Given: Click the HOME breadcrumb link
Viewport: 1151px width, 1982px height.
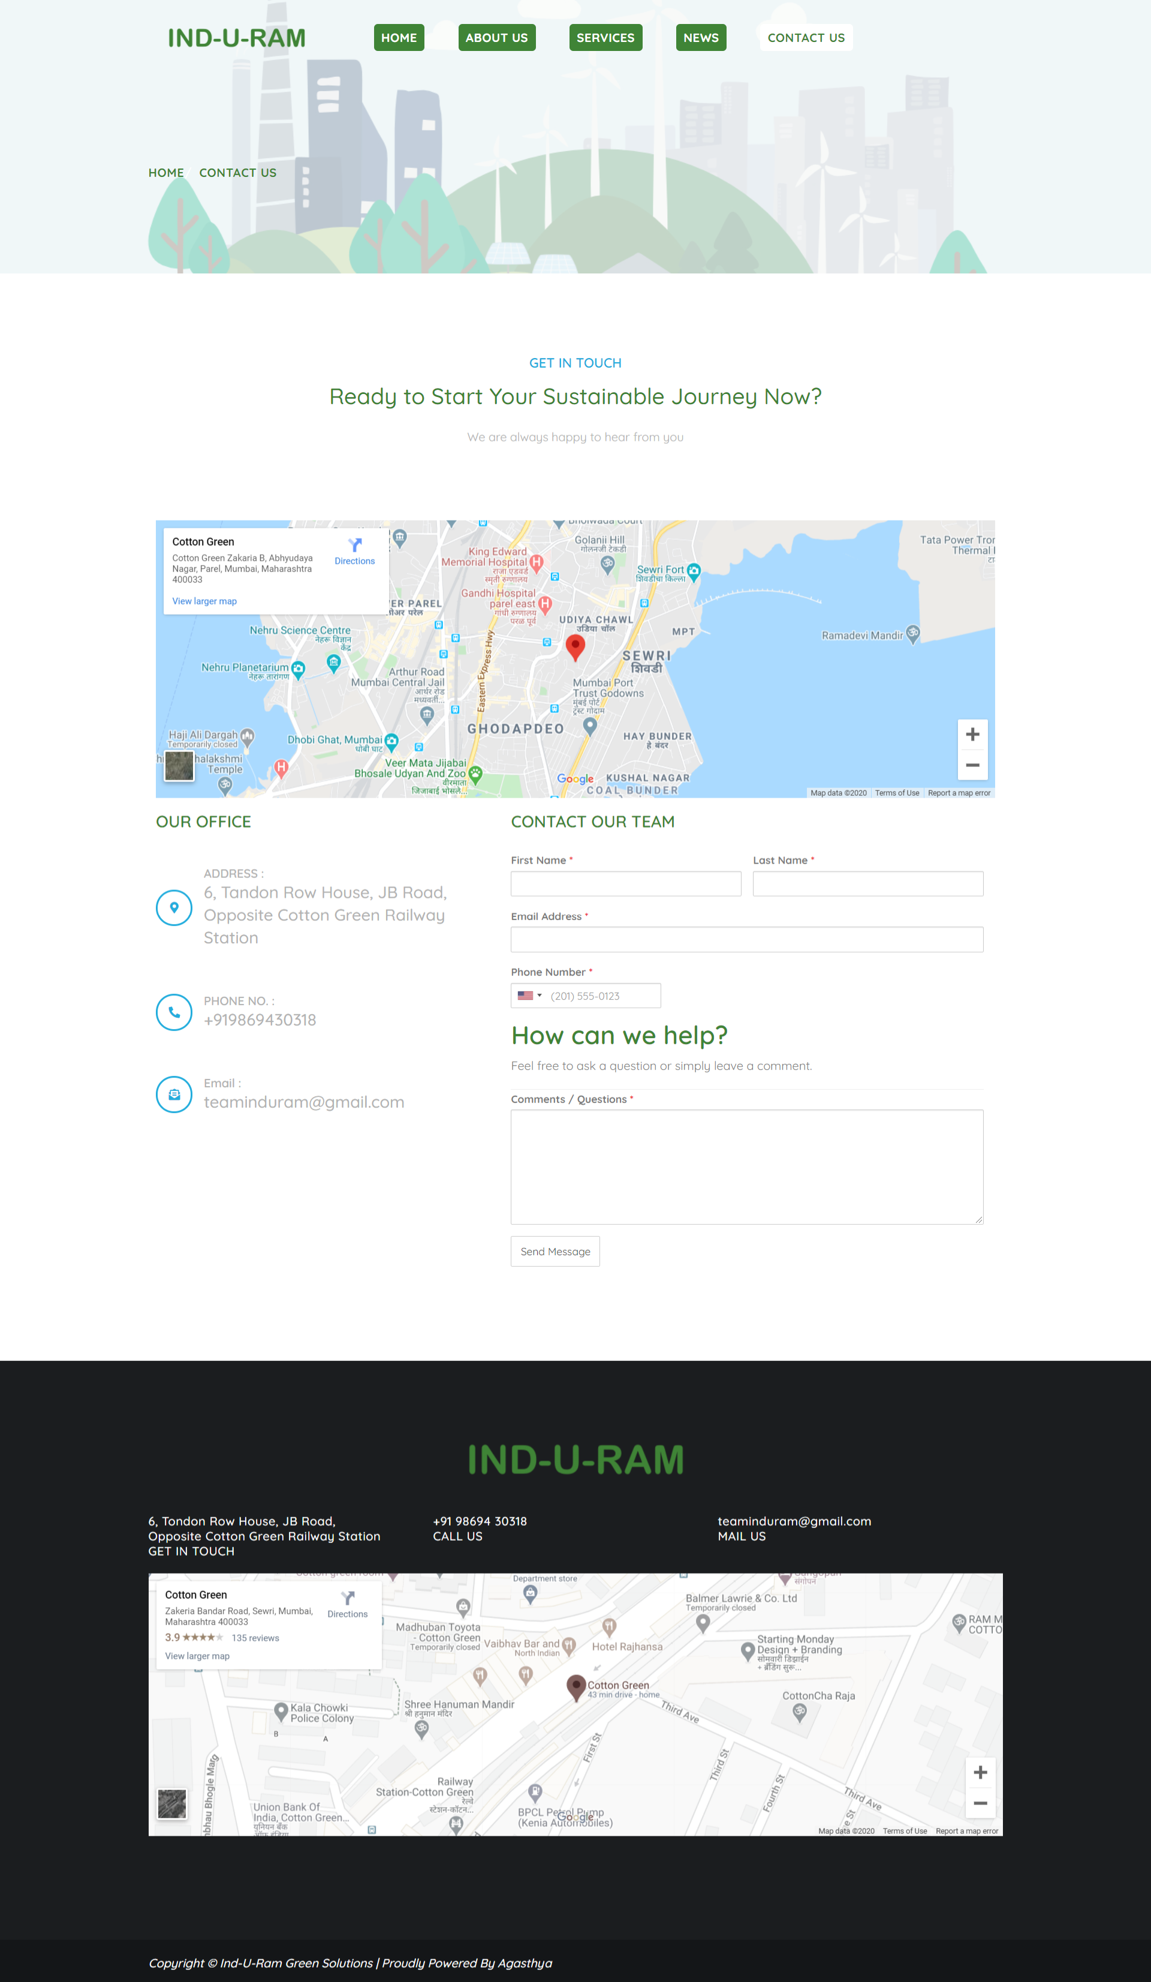Looking at the screenshot, I should pyautogui.click(x=166, y=173).
